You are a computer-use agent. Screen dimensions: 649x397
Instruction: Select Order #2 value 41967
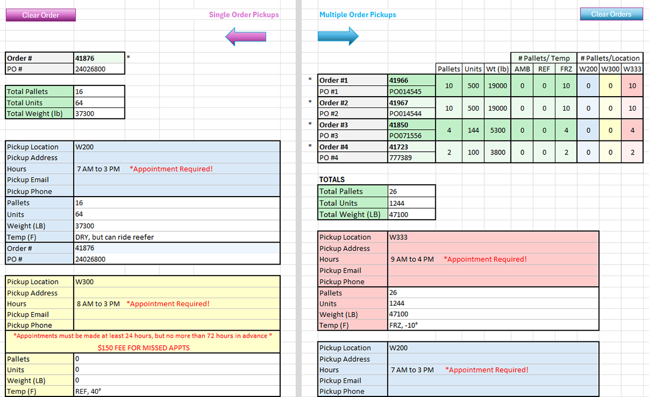(412, 103)
